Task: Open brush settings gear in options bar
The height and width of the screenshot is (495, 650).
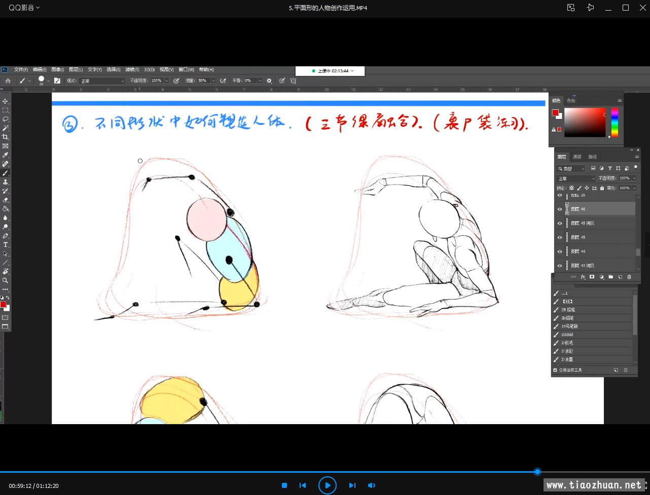Action: point(269,80)
